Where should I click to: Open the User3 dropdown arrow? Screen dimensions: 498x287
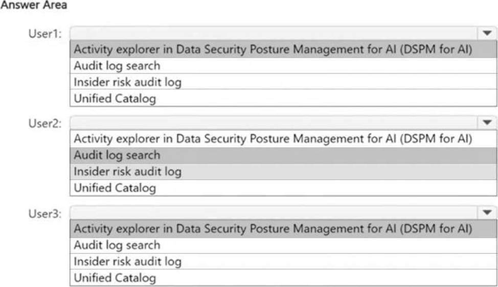486,212
